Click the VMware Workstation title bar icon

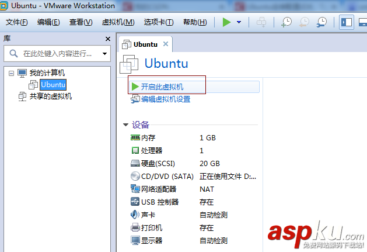[4, 5]
